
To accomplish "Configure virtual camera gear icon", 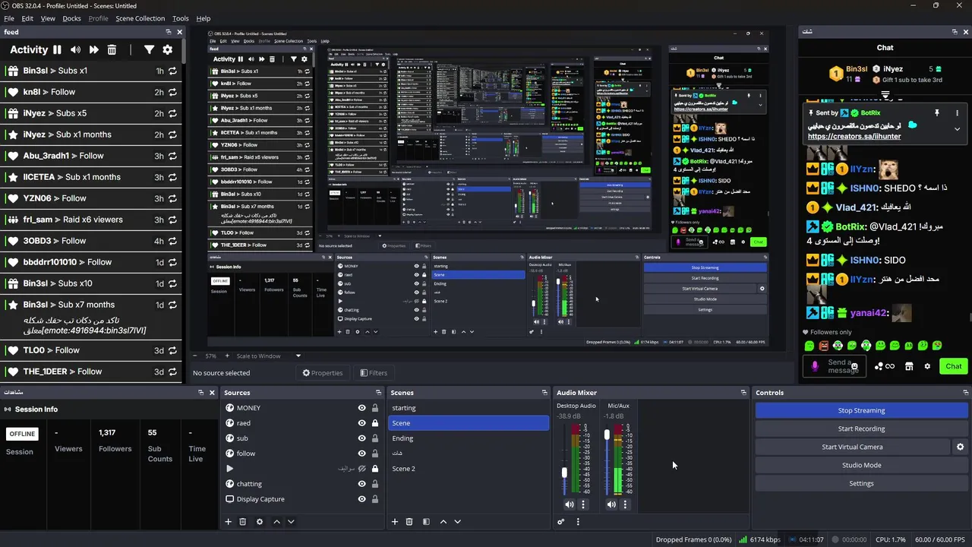I will pos(960,447).
